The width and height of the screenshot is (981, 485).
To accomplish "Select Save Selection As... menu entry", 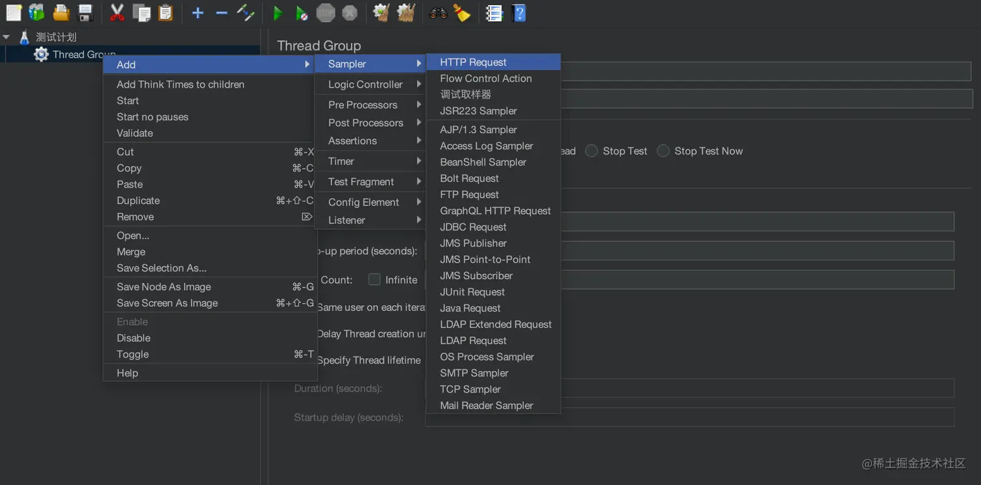I will (x=209, y=268).
